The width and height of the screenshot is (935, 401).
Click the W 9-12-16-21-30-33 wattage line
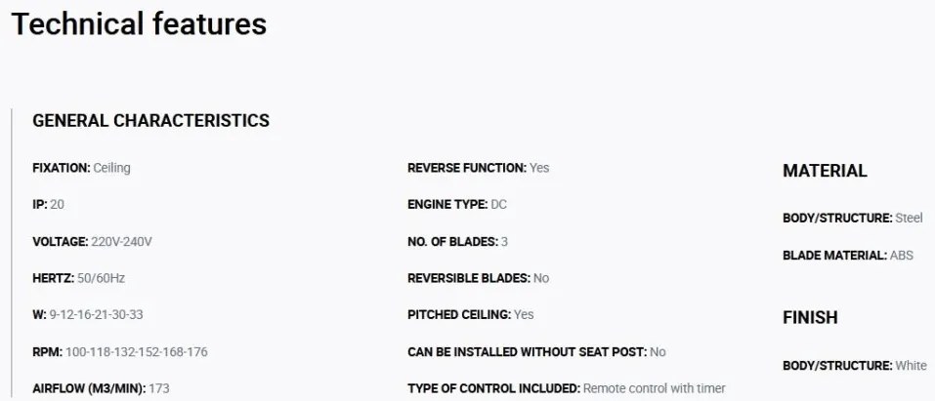tap(88, 314)
